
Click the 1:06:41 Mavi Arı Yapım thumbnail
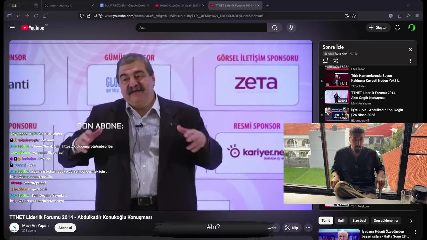(337, 97)
